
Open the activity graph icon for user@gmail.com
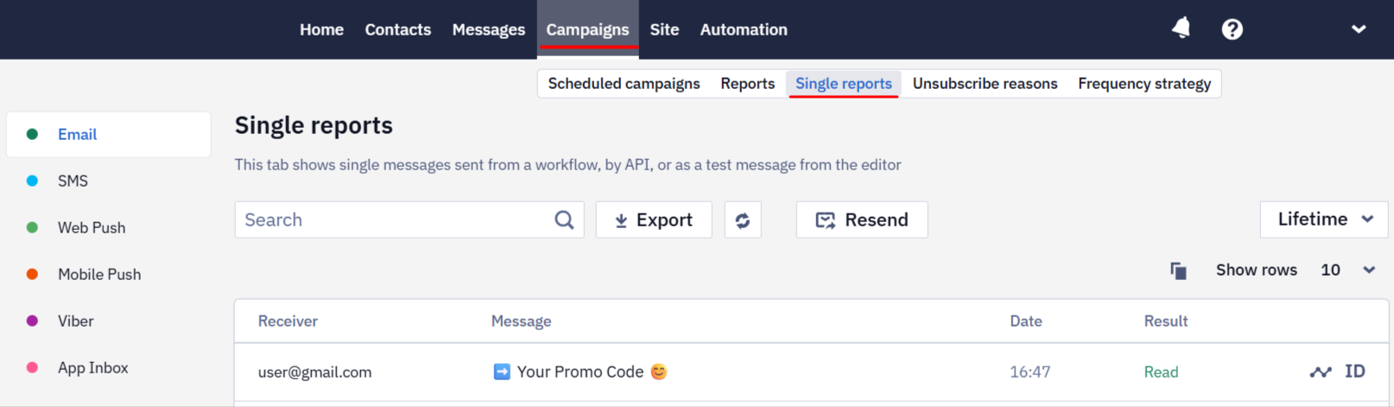coord(1321,372)
